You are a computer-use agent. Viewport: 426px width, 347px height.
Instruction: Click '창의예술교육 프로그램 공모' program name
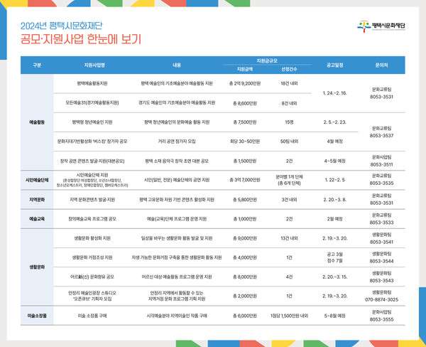[92, 219]
